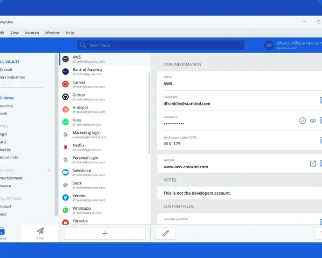The image size is (322, 258).
Task: Click the Netflix logo icon
Action: coord(65,147)
